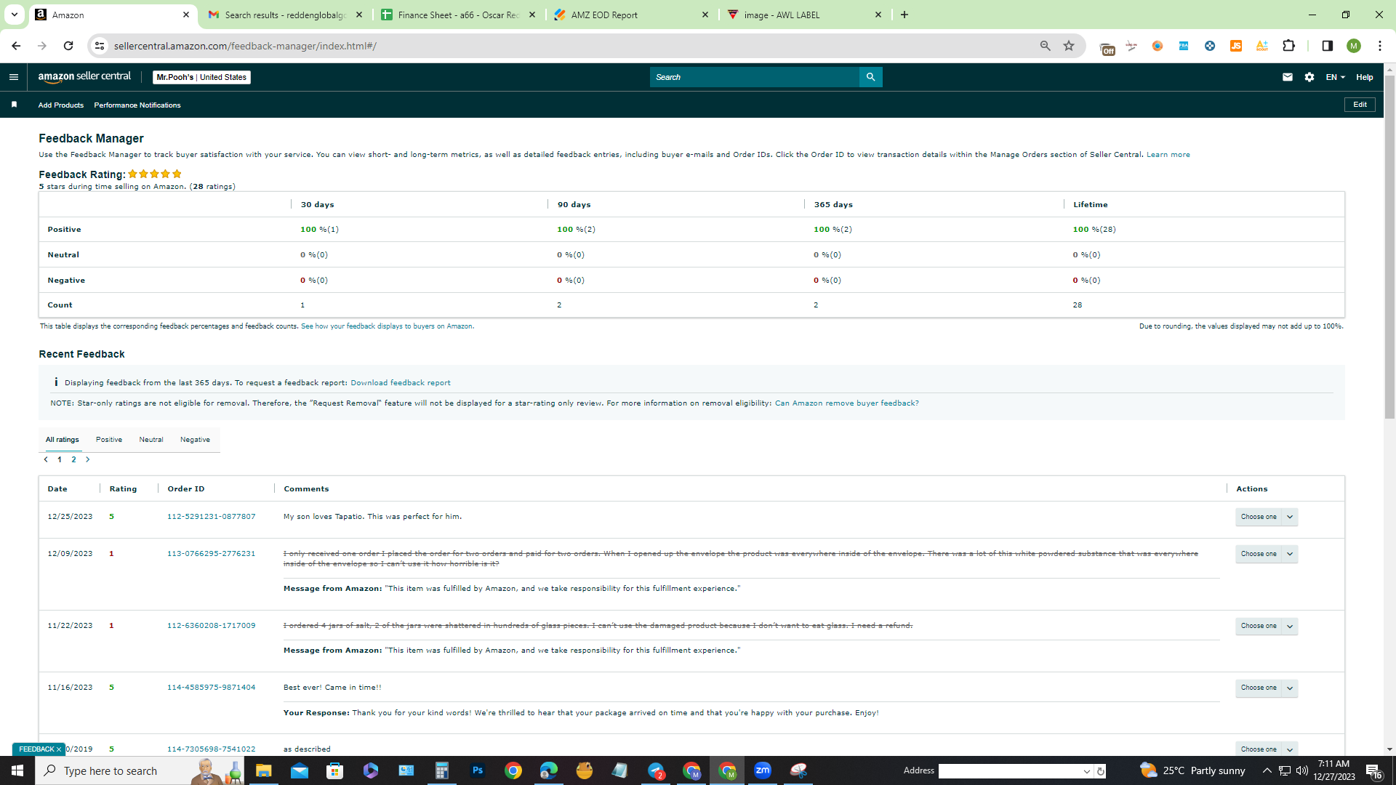Open the Help link in header
Viewport: 1396px width, 785px height.
point(1365,77)
